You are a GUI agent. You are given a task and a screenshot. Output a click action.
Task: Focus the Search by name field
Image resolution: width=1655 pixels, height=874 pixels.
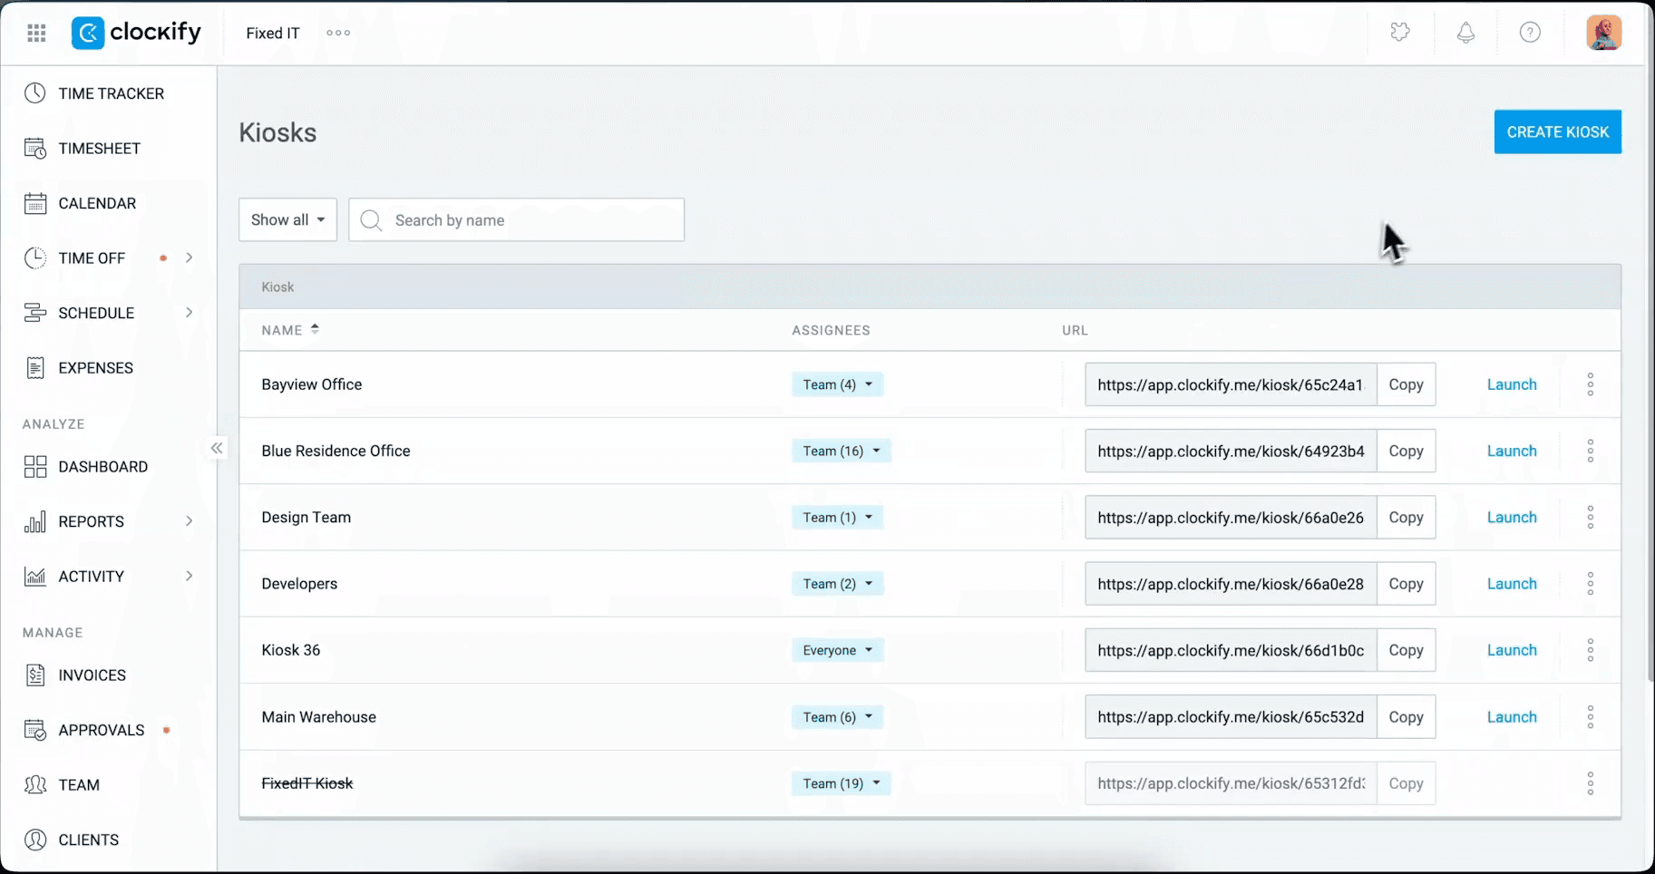coord(517,220)
